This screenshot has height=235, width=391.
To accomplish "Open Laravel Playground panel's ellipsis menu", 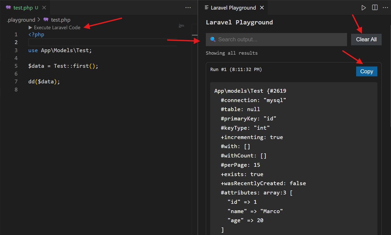I will coord(385,8).
